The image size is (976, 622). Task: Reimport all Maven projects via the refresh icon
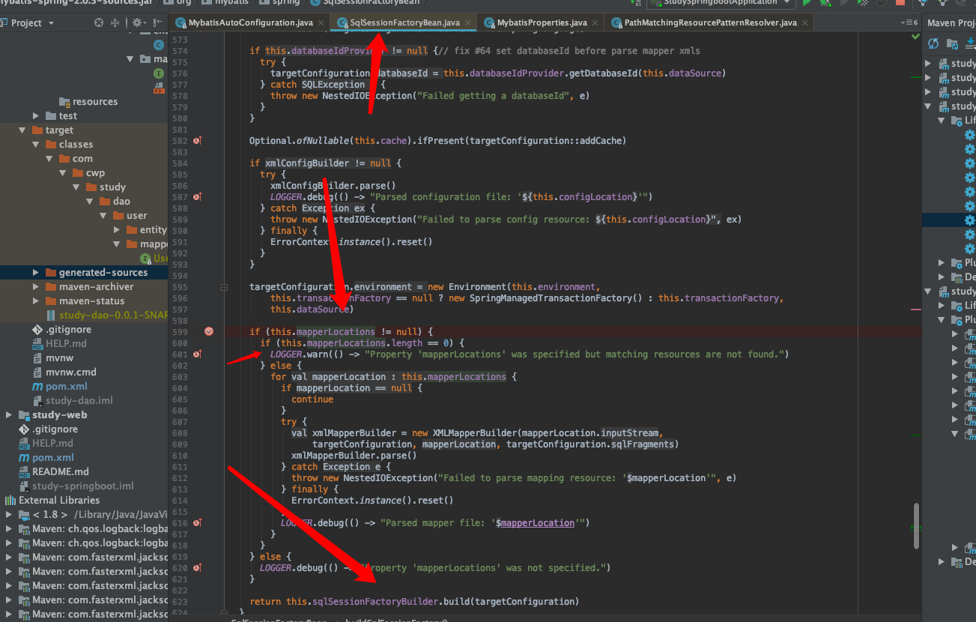point(933,43)
